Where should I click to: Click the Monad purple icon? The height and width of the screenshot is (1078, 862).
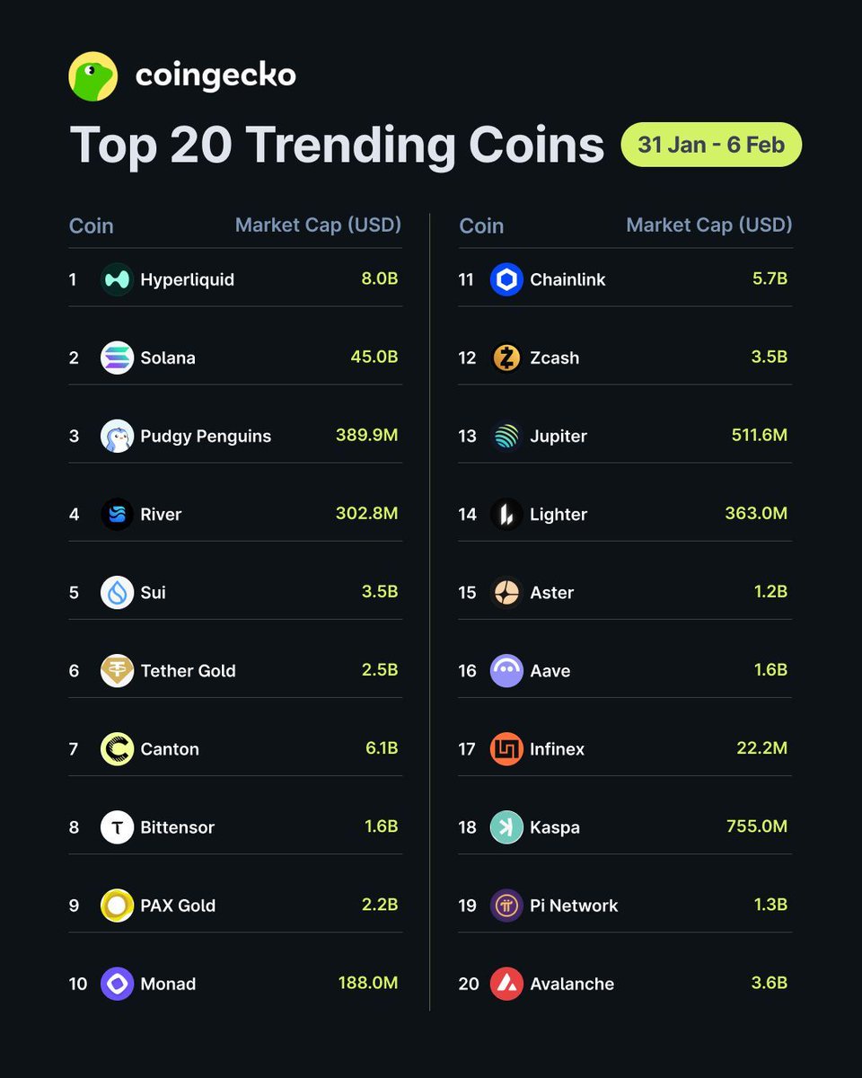click(117, 984)
